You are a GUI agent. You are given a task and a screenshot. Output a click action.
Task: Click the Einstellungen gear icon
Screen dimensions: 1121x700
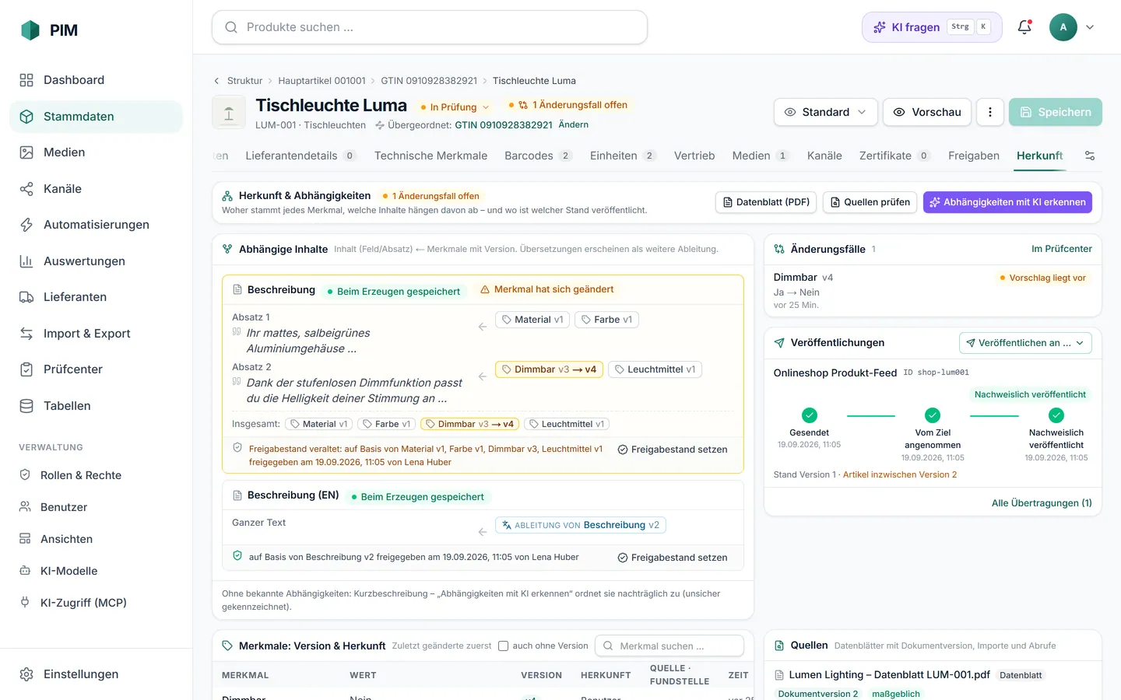[26, 674]
